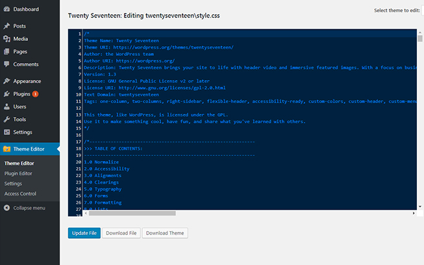This screenshot has height=265, width=424.
Task: Click the 'Description: Twenty Seventeen brings' line
Action: tap(250, 68)
